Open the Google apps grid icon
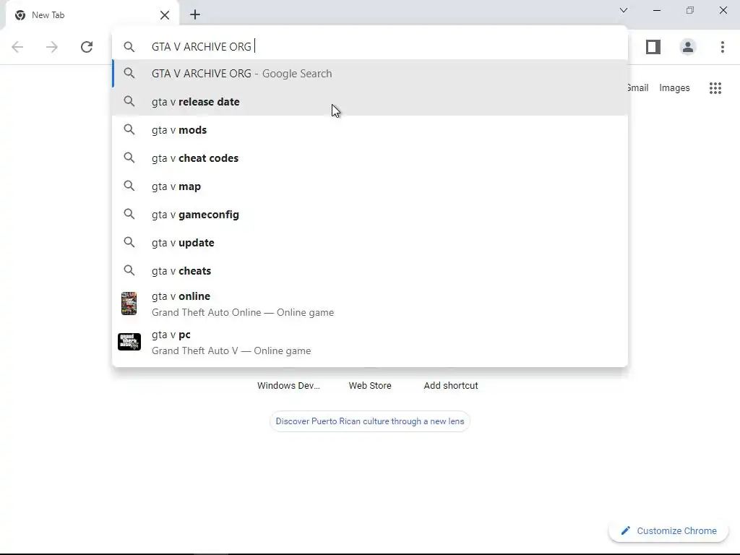The height and width of the screenshot is (555, 740). (x=715, y=87)
